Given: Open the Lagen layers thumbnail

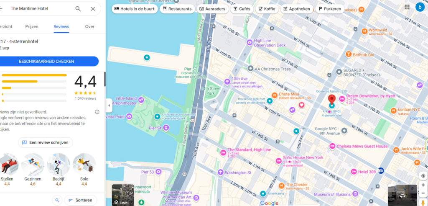Looking at the screenshot, I should tap(123, 195).
